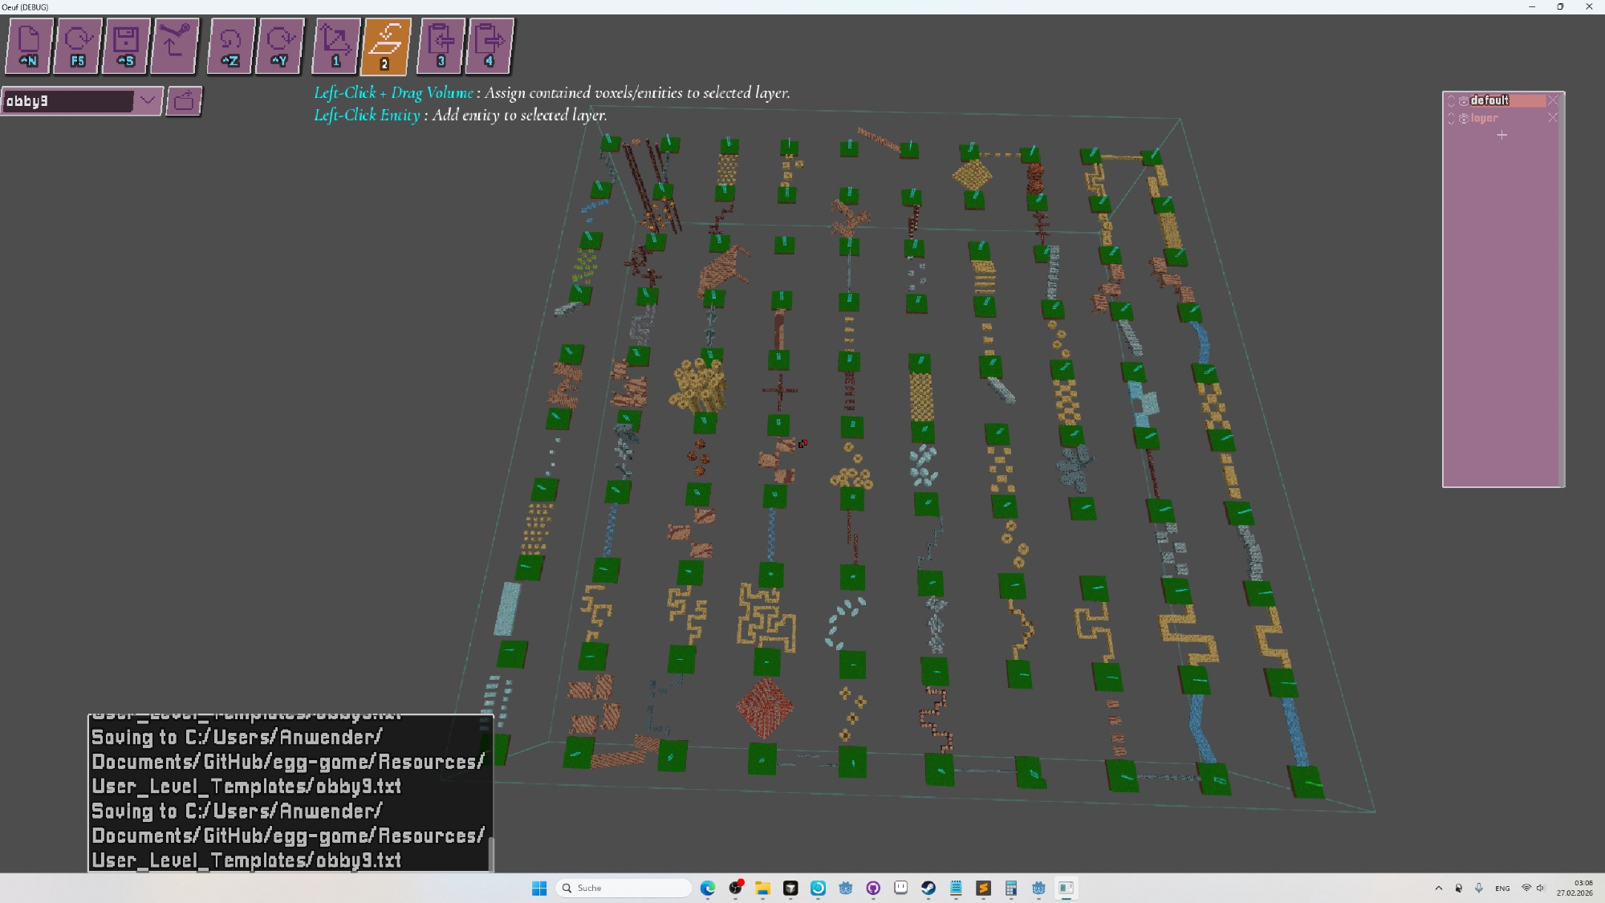The width and height of the screenshot is (1605, 903).
Task: Select tool 1 with axes icon
Action: [335, 45]
